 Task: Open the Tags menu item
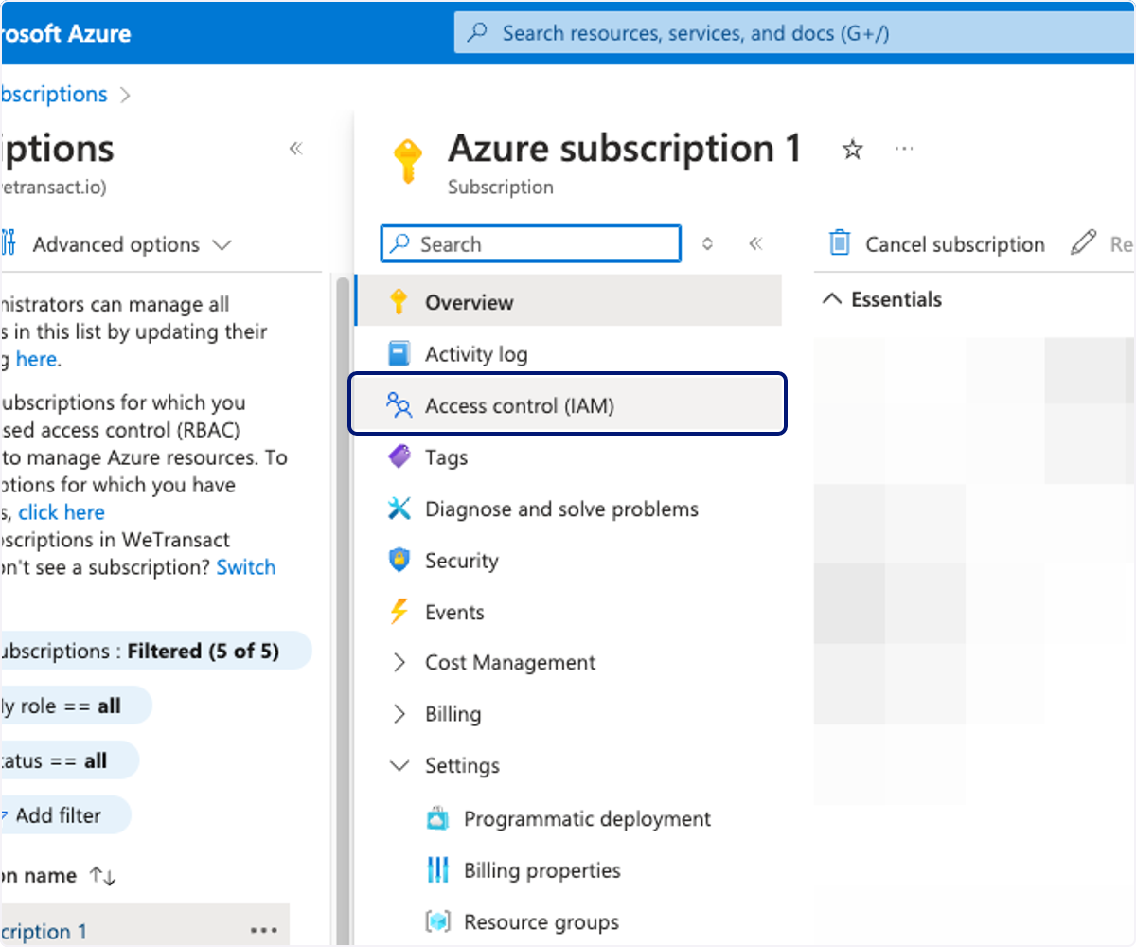[569, 456]
